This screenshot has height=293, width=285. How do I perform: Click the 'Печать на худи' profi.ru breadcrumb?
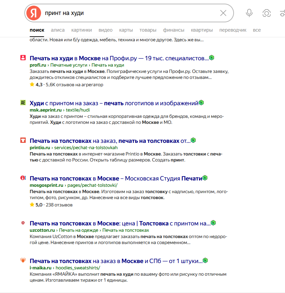point(108,65)
